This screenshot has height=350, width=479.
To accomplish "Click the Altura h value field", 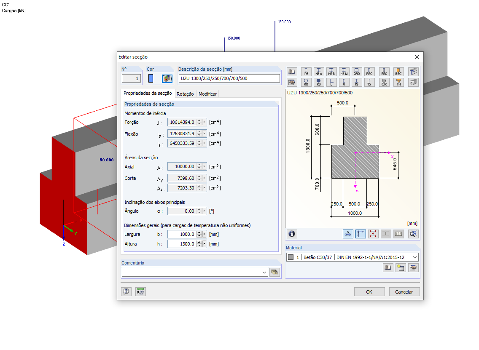I will pos(183,244).
